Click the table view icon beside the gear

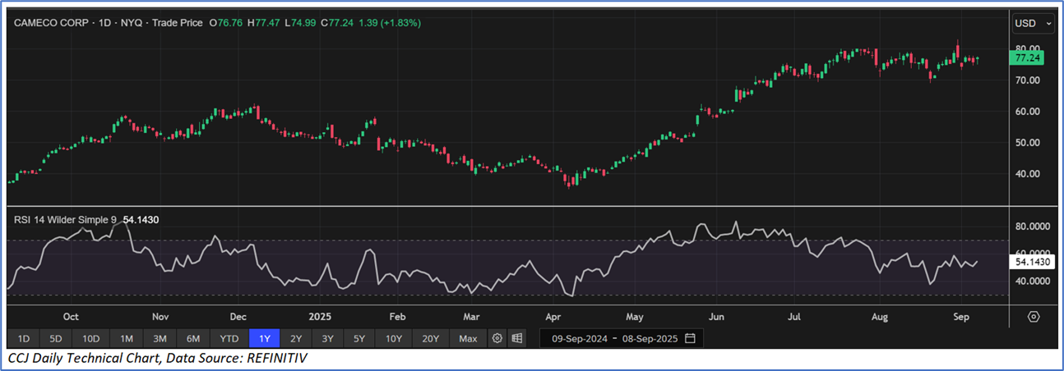coord(517,338)
